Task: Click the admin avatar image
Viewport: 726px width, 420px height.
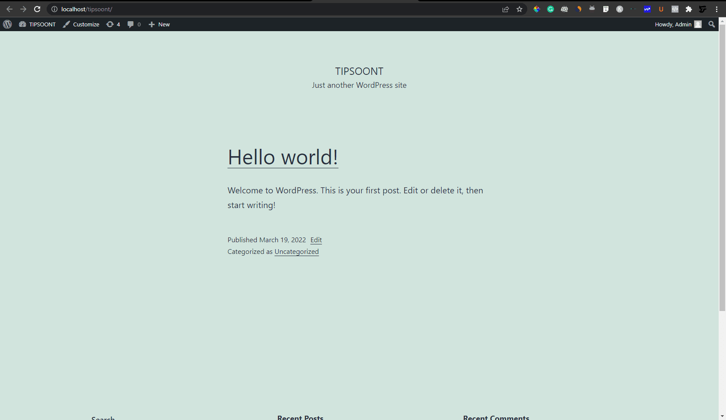Action: [x=698, y=24]
